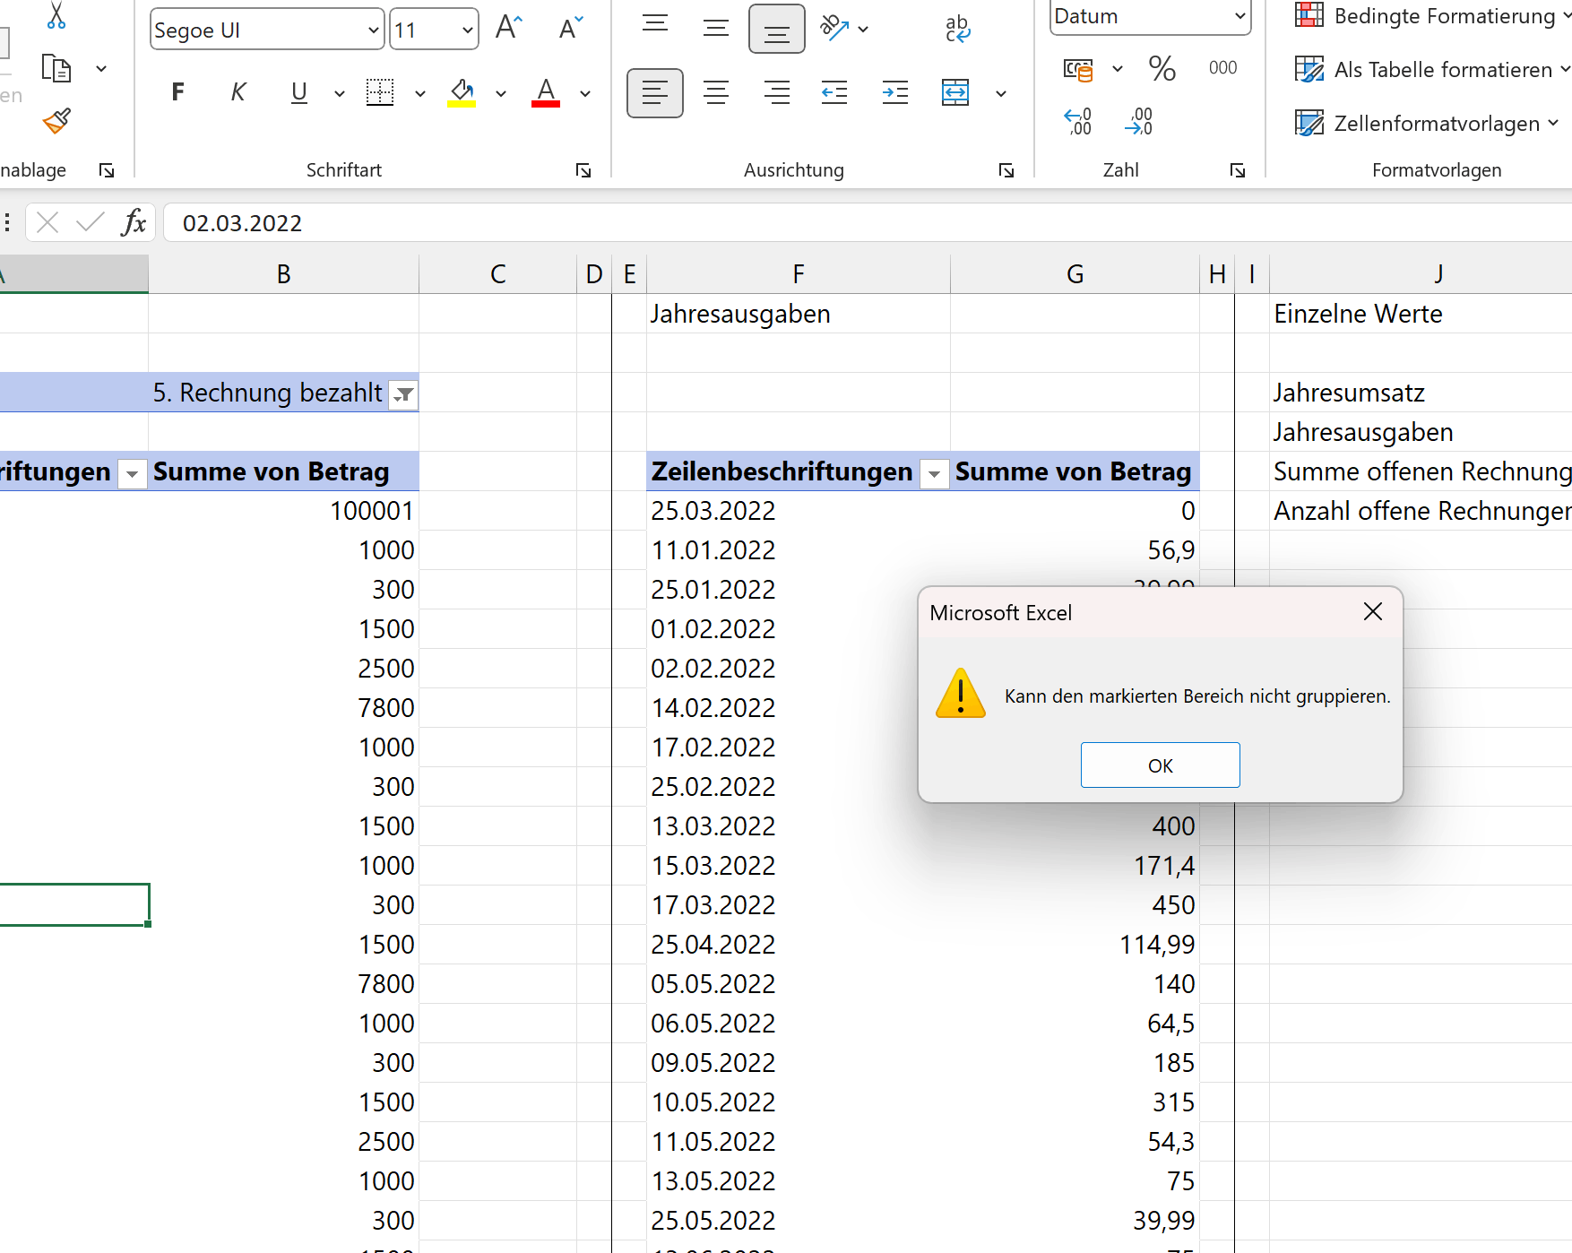This screenshot has width=1572, height=1253.
Task: Center text horizontally in cell
Action: (x=716, y=92)
